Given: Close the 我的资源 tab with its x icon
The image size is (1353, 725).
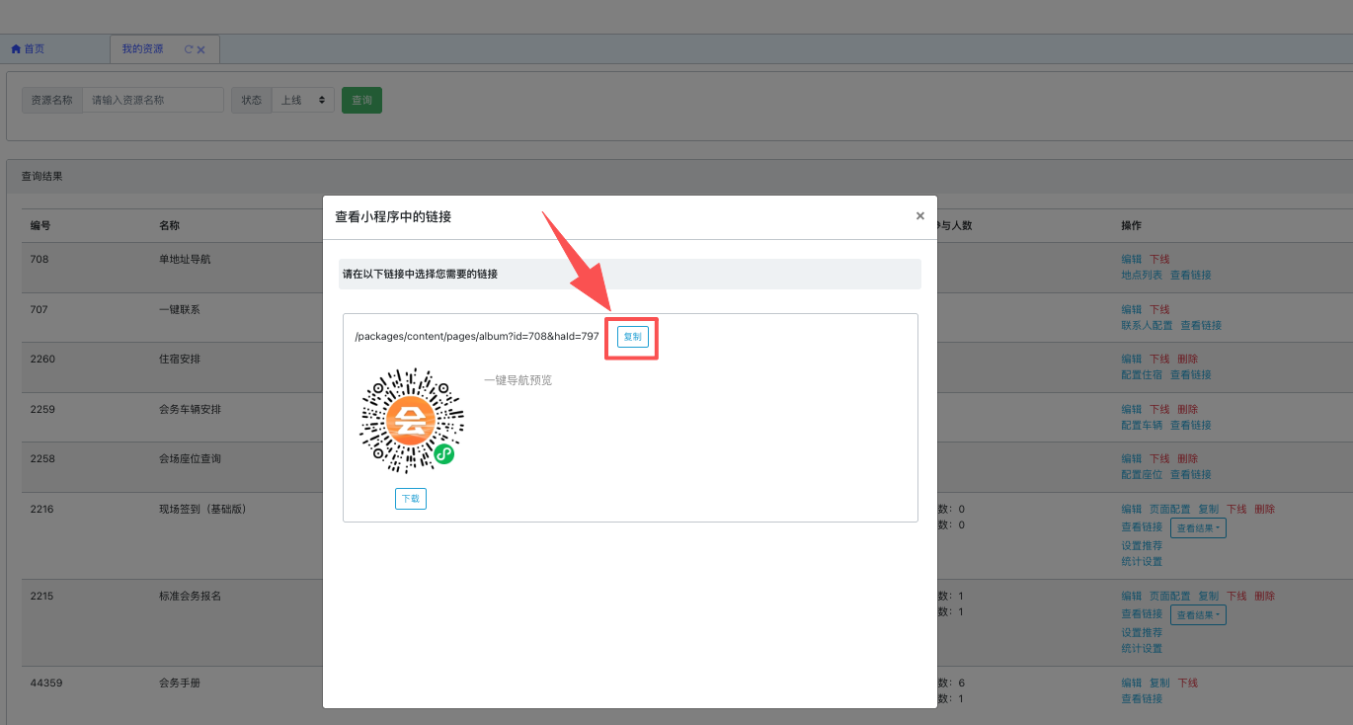Looking at the screenshot, I should pyautogui.click(x=201, y=49).
